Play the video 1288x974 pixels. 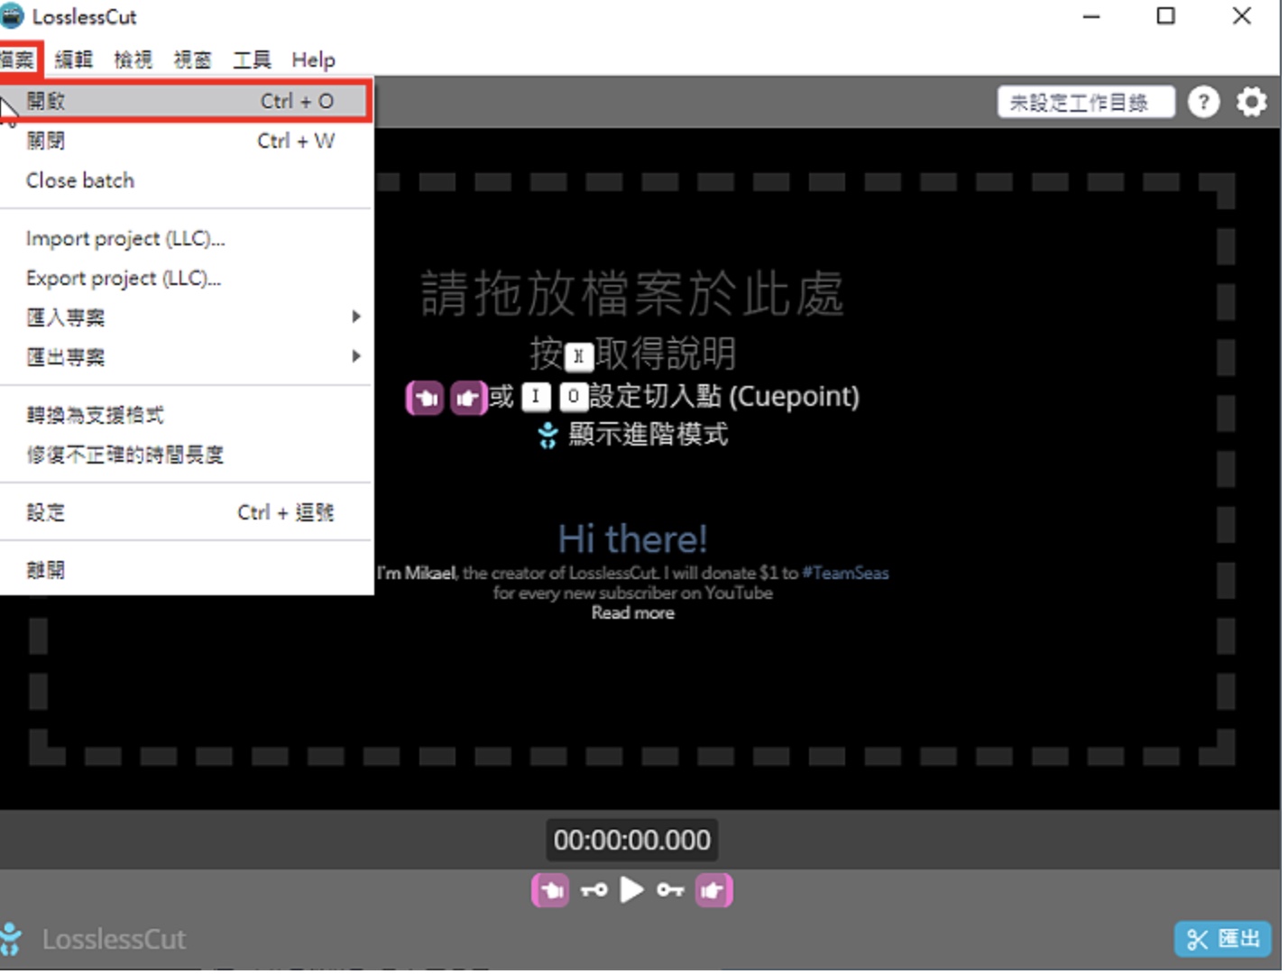(632, 890)
